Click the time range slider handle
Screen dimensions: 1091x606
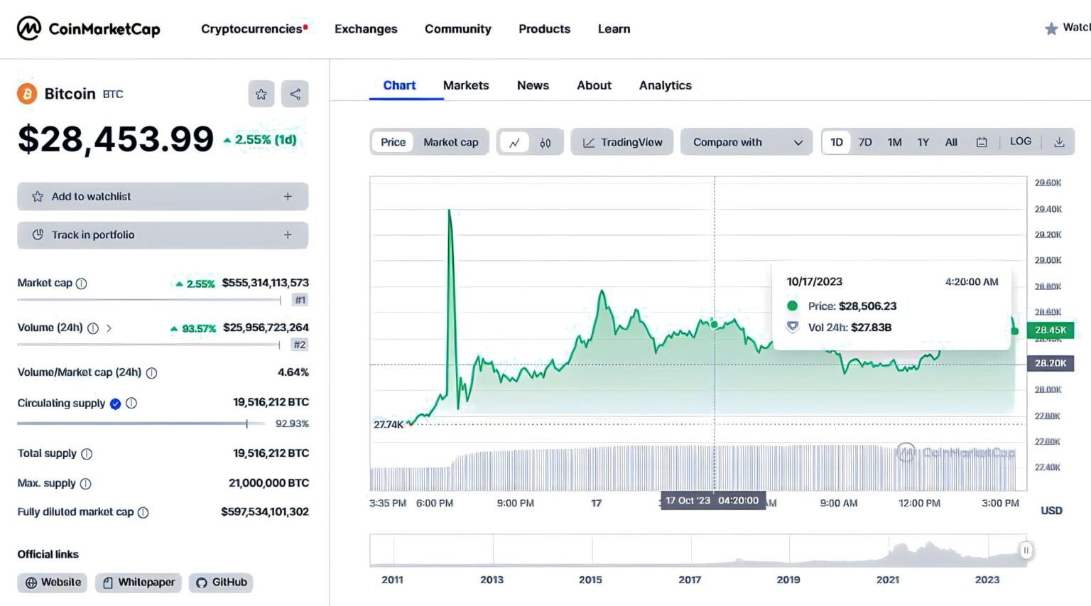(x=1026, y=550)
